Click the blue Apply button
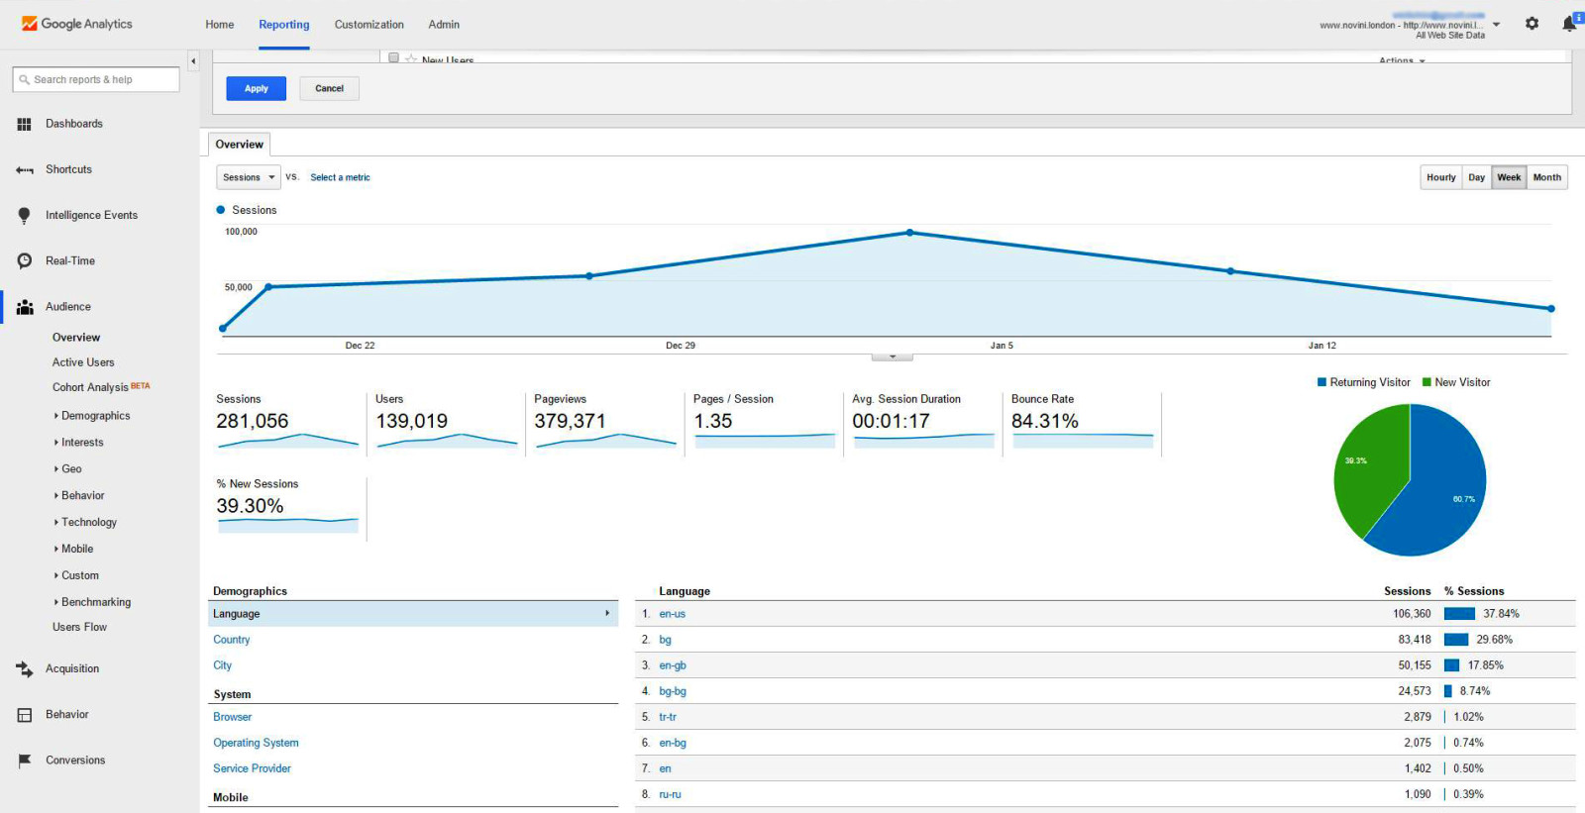 coord(256,89)
